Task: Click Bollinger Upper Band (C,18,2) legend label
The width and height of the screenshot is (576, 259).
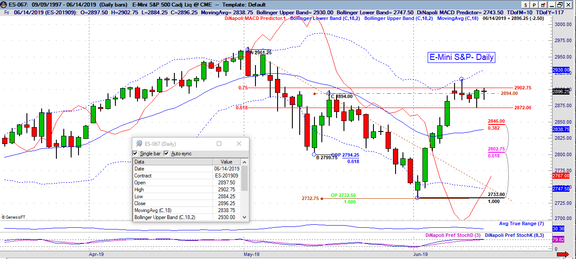Action: pos(399,19)
